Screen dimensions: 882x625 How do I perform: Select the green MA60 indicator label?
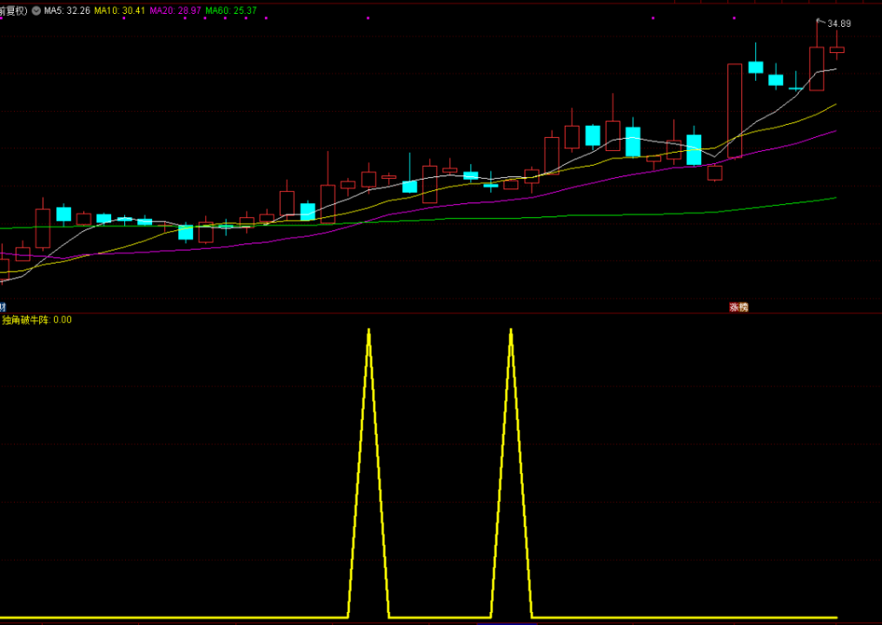coord(230,10)
